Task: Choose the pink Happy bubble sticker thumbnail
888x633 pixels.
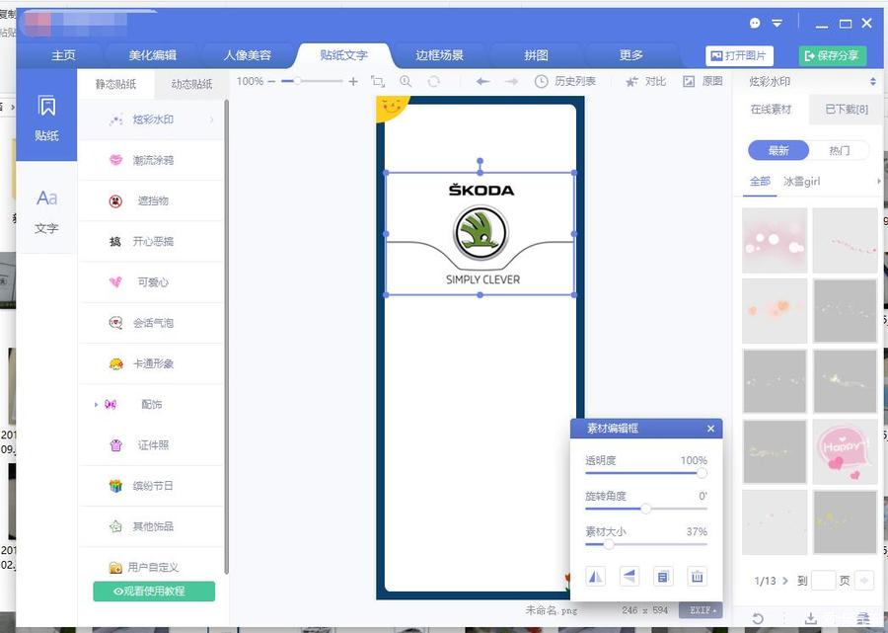Action: pos(845,451)
